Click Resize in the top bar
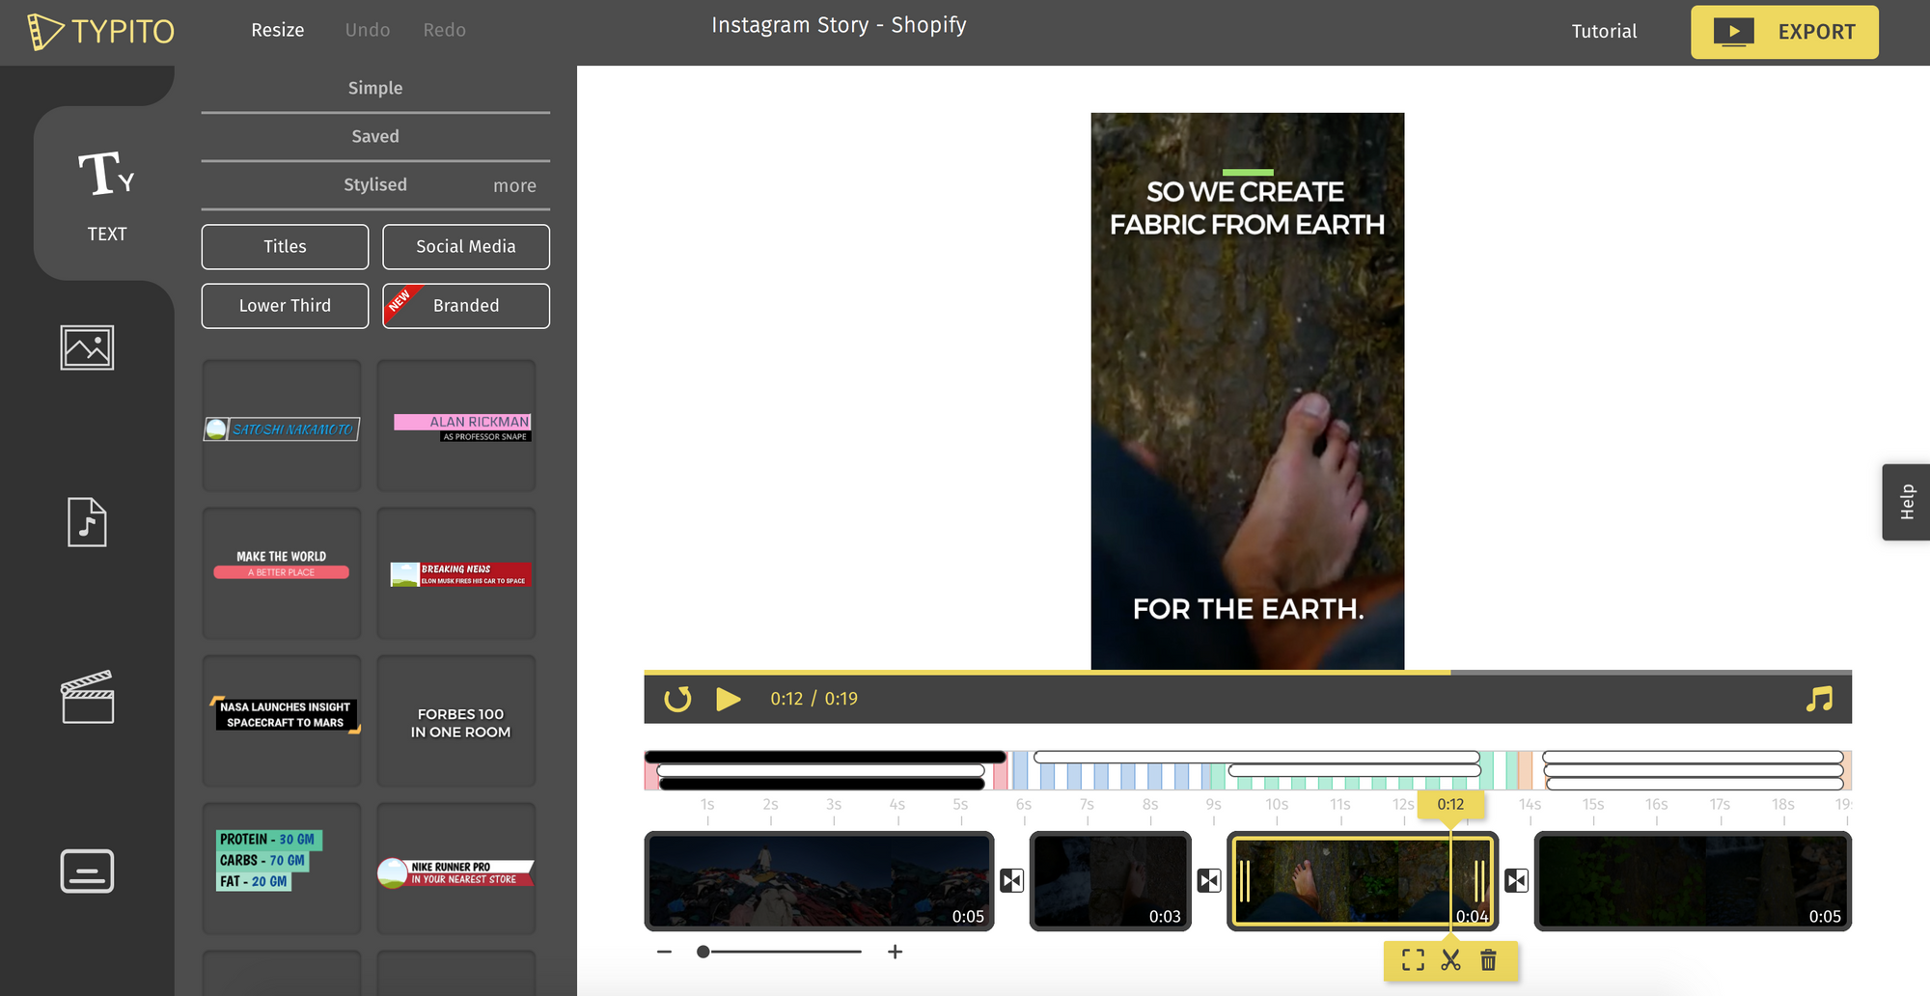 [x=278, y=30]
